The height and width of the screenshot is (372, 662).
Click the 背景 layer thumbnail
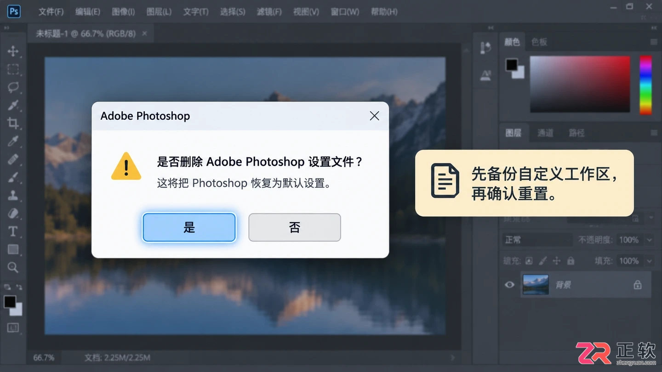[x=536, y=285]
